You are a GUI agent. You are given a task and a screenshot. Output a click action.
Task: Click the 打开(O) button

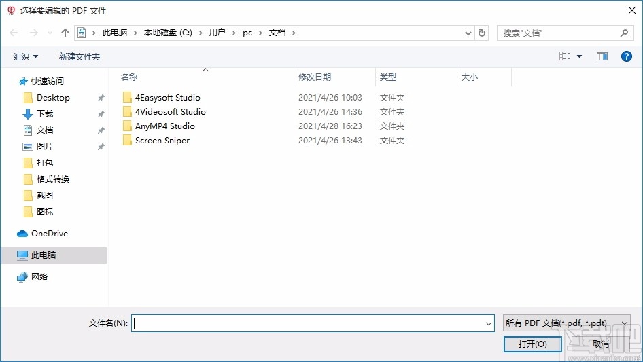533,344
